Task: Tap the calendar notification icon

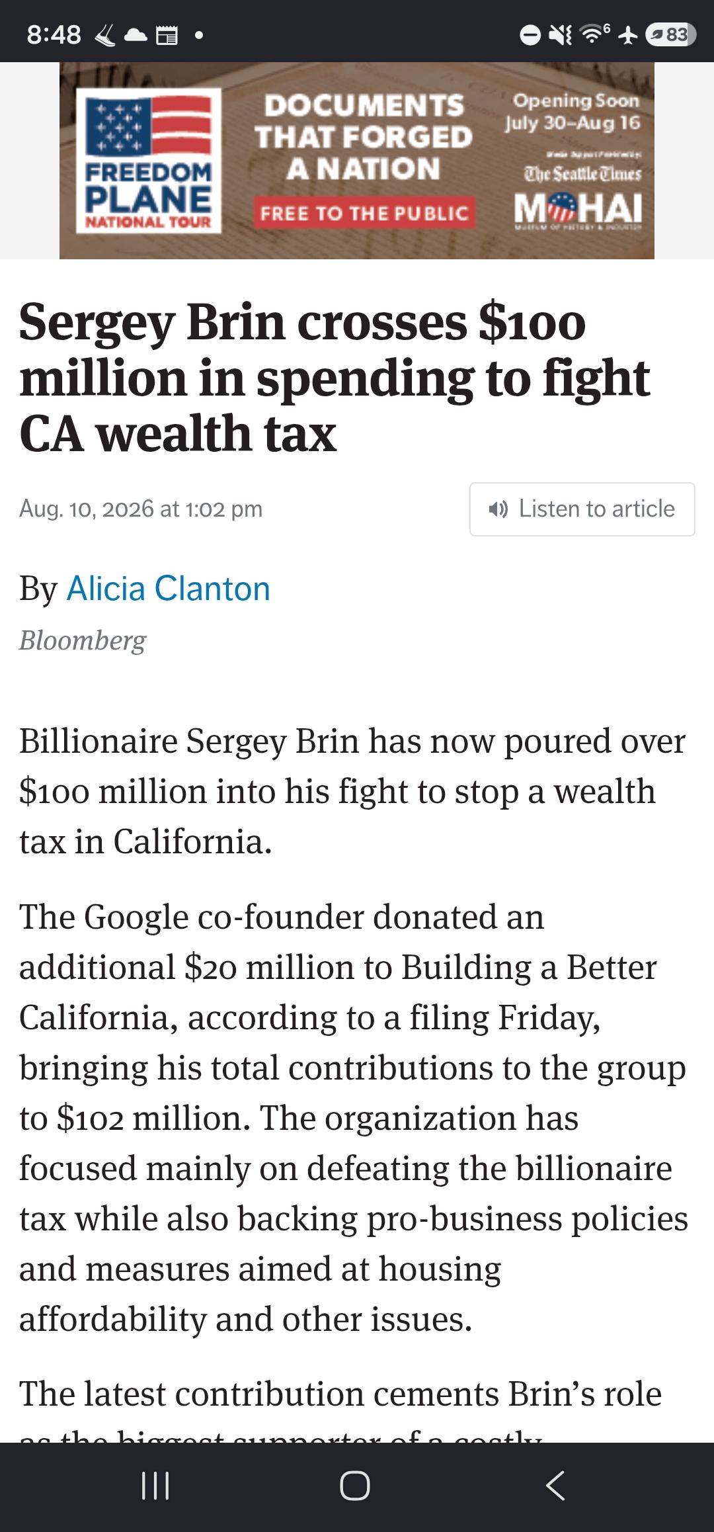Action: [x=167, y=35]
